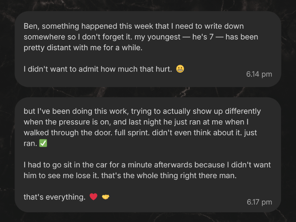Click the sentence "I didn't want to admit how much that hurt."
296x222 pixels.
coord(98,69)
